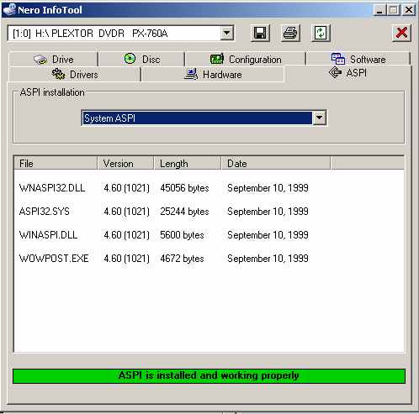Viewport: 419px width, 414px height.
Task: Close the window using title bar X
Action: [408, 10]
